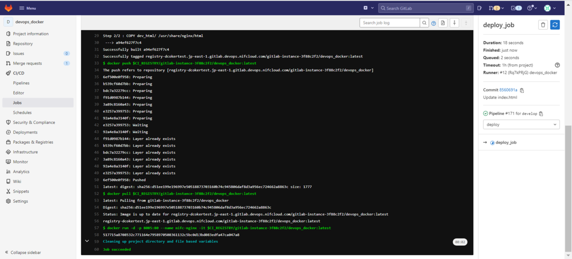The width and height of the screenshot is (572, 259).
Task: Select Jobs under CI/CD
Action: click(38, 103)
